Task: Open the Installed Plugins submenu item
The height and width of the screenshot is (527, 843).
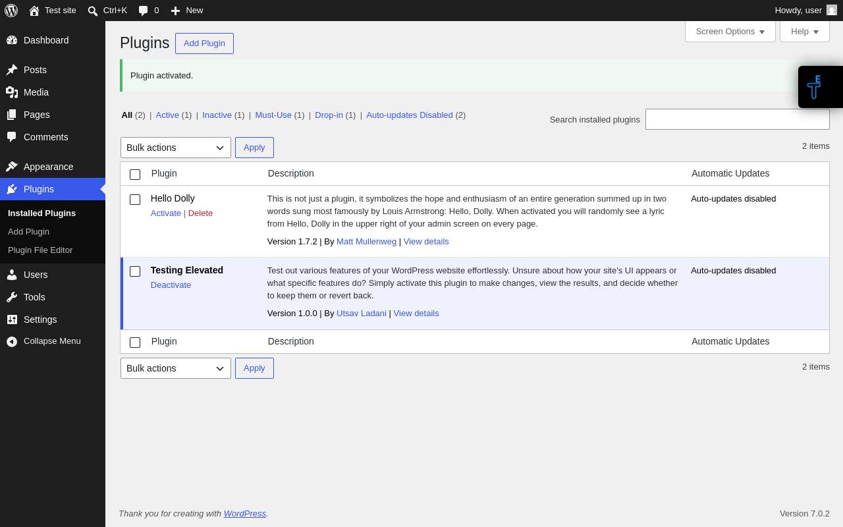Action: (41, 213)
